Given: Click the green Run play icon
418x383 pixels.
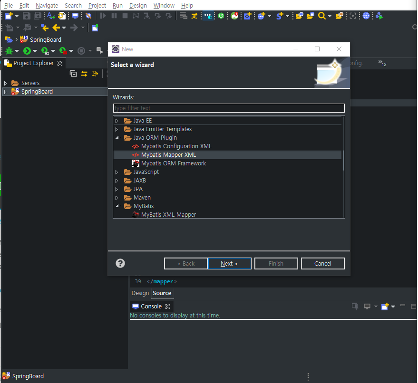Looking at the screenshot, I should tap(27, 50).
